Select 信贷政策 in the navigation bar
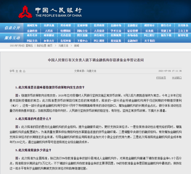The image size is (191, 174). point(99,25)
